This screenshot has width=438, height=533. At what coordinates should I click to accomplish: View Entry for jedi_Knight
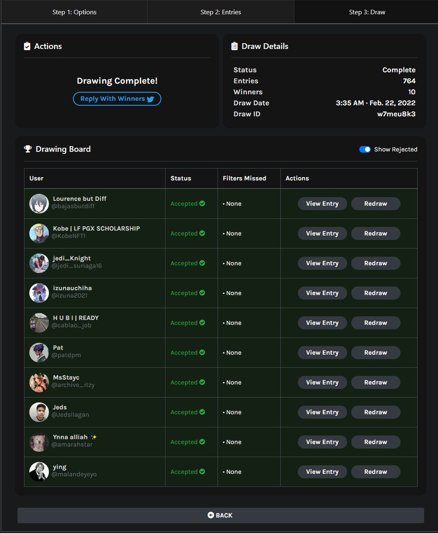point(322,263)
